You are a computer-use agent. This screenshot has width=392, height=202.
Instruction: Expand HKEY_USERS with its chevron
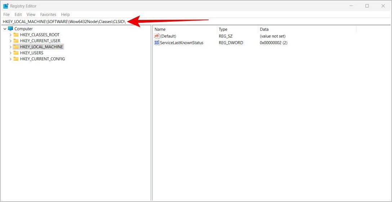[10, 53]
